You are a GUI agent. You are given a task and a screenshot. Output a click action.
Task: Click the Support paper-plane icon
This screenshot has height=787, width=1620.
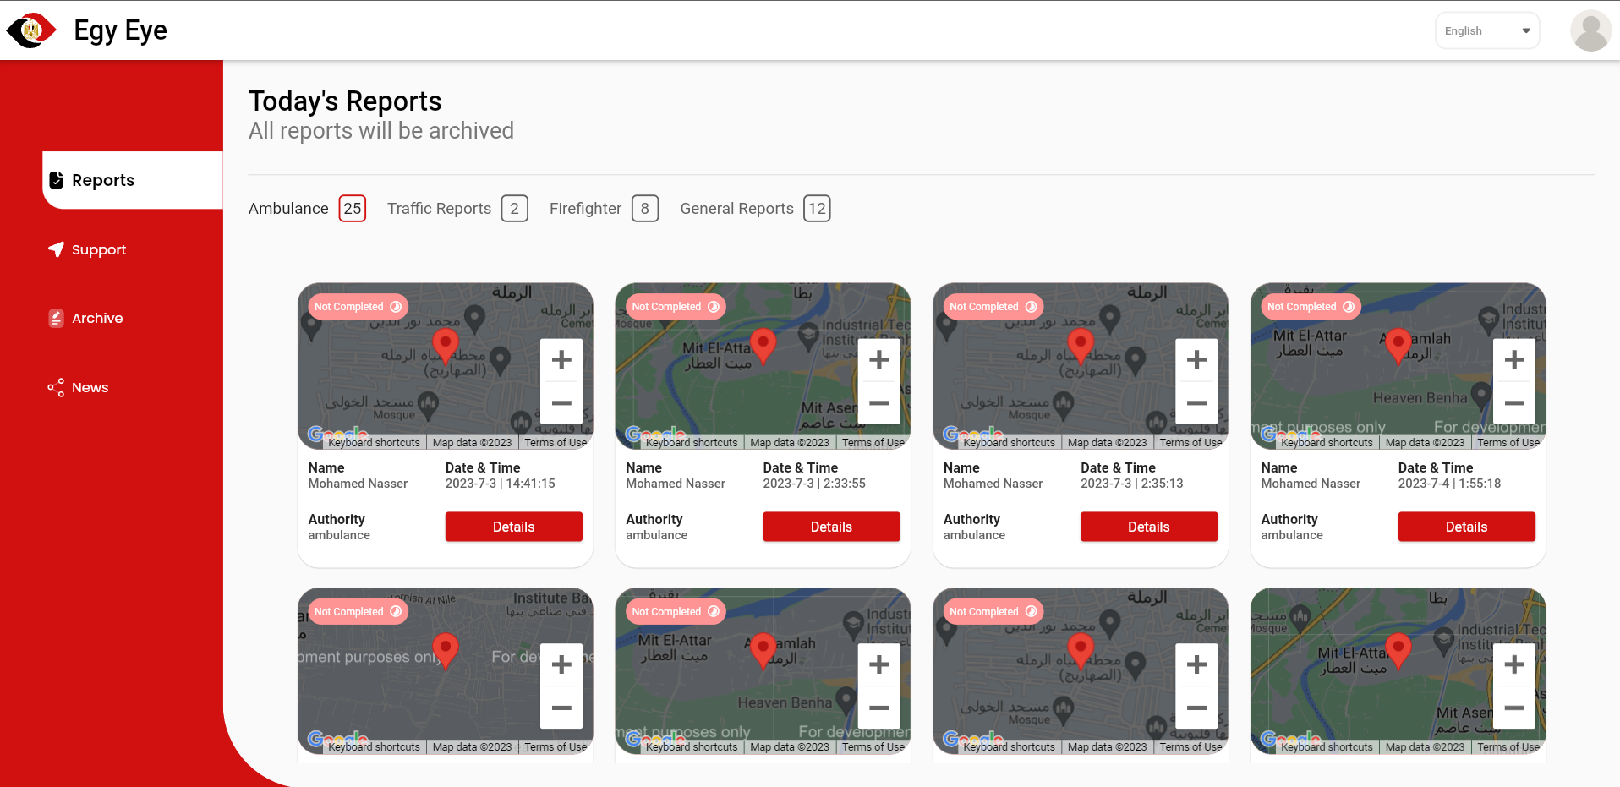point(56,249)
